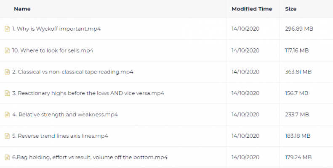Screen dimensions: 333x168
Task: Click the 363.81 MB size entry
Action: [x=298, y=72]
